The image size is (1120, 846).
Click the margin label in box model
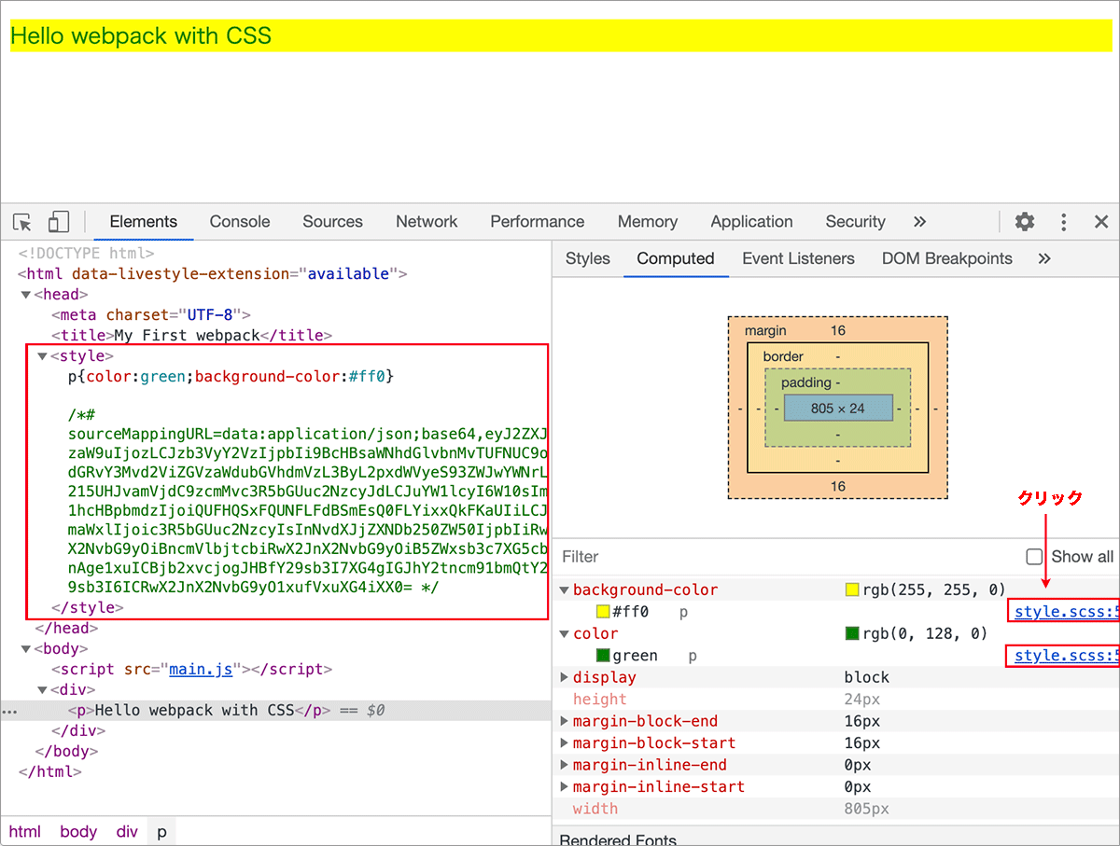765,331
